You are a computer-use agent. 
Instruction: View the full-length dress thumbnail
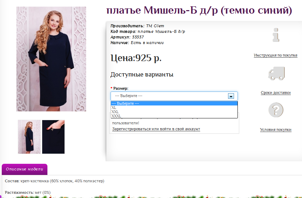pos(29,137)
